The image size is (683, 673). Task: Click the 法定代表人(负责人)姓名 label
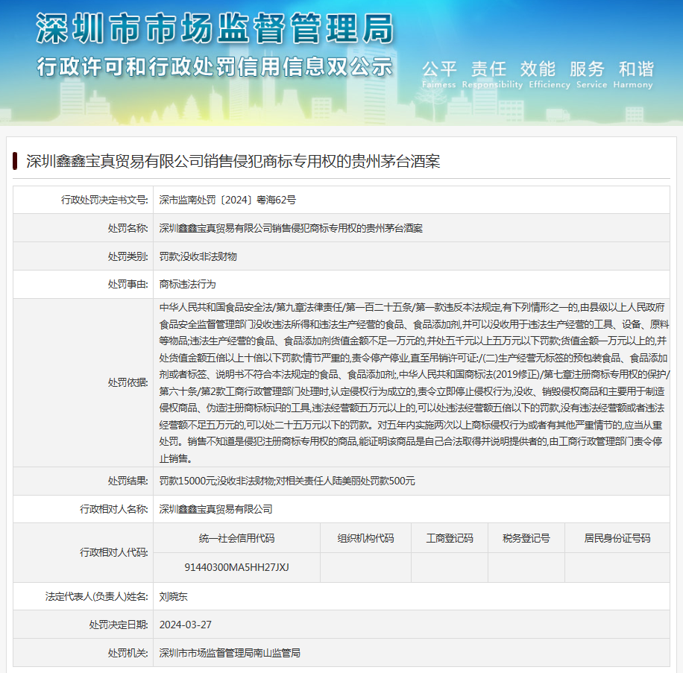coord(97,596)
